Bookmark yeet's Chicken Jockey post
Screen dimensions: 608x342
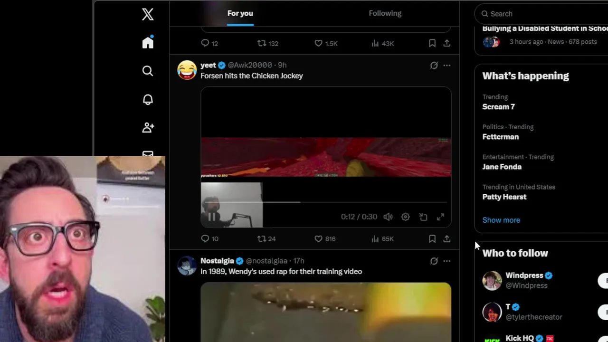pyautogui.click(x=432, y=239)
